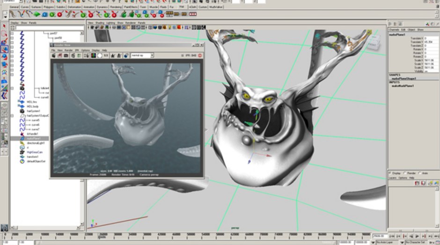Select HighSeasCam in the Outliner
440x245 pixels.
click(x=35, y=152)
